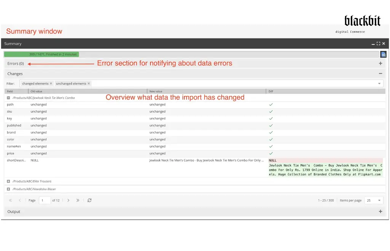The width and height of the screenshot is (390, 251).
Task: Open the Filter dropdown arrow
Action: click(x=379, y=84)
